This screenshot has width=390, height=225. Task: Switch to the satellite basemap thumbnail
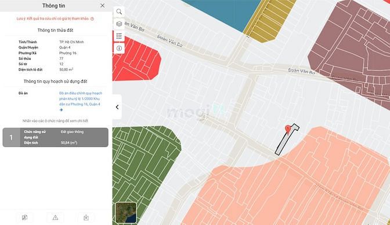tap(126, 212)
